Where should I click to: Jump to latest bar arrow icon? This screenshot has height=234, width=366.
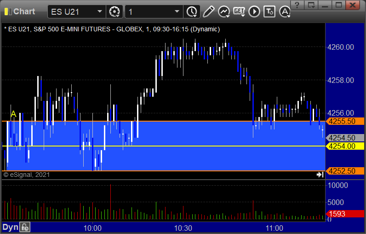pos(320,175)
